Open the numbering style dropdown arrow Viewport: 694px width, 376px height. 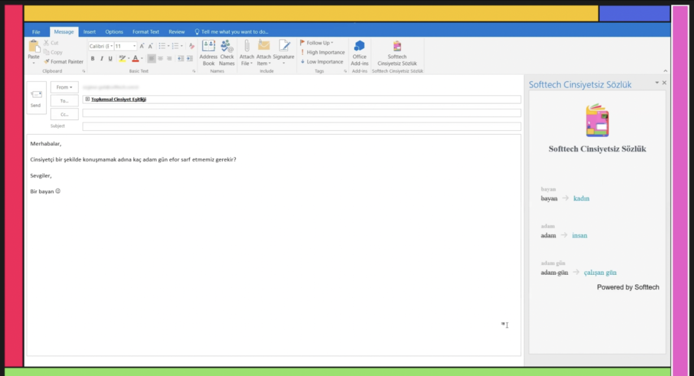click(x=181, y=46)
